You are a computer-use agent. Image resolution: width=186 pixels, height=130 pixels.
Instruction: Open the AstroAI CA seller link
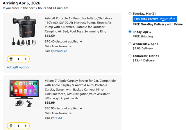(61, 51)
